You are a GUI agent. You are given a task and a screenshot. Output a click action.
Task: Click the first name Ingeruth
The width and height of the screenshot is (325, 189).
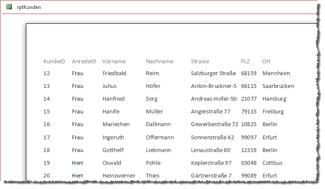point(113,138)
